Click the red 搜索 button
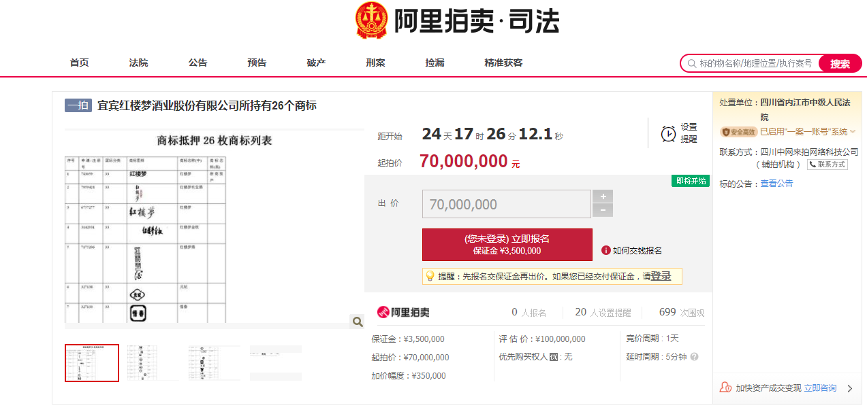This screenshot has width=867, height=412. [x=840, y=63]
